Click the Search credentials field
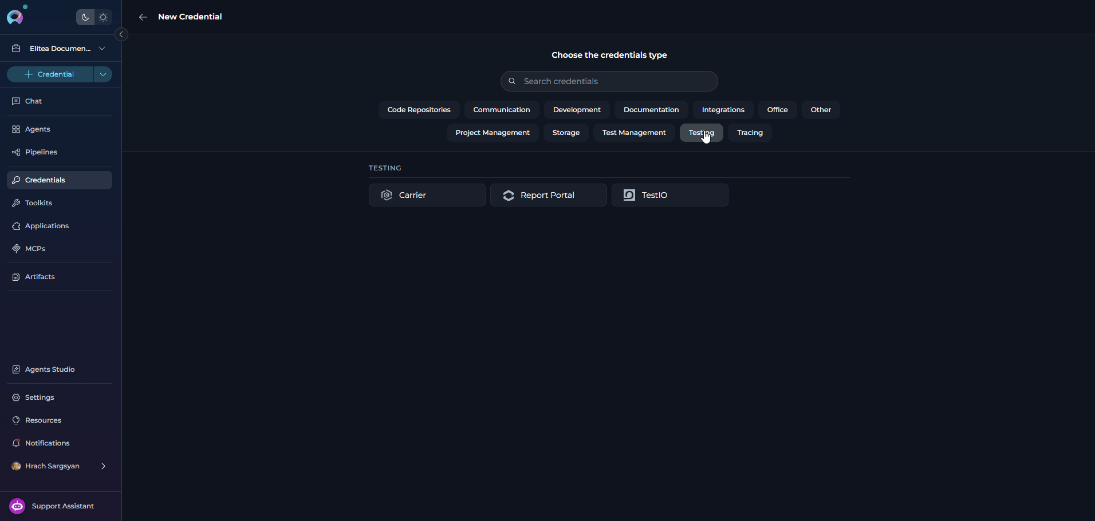1095x521 pixels. pos(609,81)
